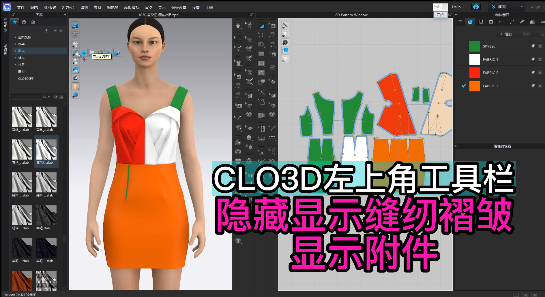Click the 开始 button
Viewport: 545px width, 297px height.
pyautogui.click(x=440, y=15)
